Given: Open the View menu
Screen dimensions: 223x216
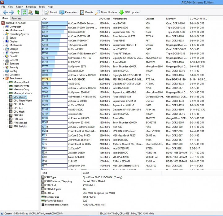Looking at the screenshot, I should pyautogui.click(x=11, y=7).
